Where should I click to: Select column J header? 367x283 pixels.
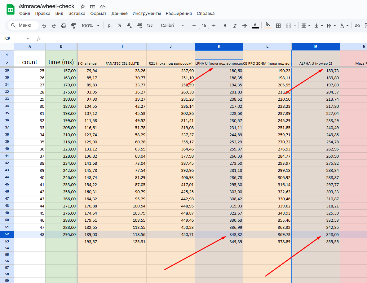170,46
